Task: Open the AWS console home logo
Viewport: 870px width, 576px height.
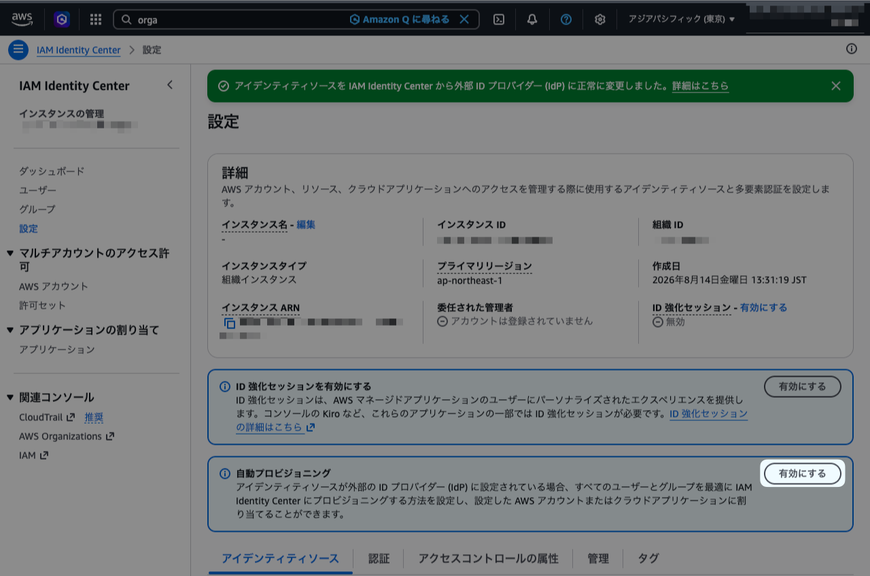Action: [22, 19]
